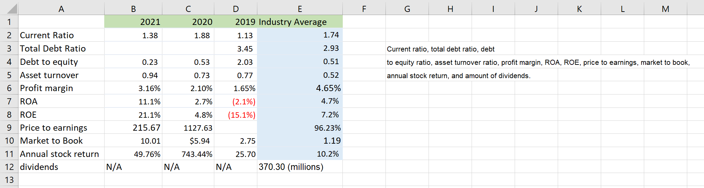Click the 2.93 industry average cell

click(300, 48)
